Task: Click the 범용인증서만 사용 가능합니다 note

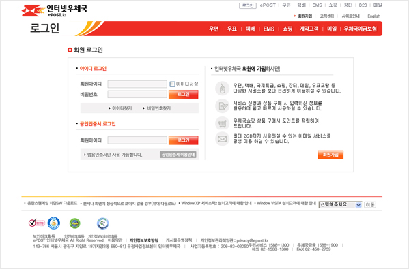Action: (115, 155)
